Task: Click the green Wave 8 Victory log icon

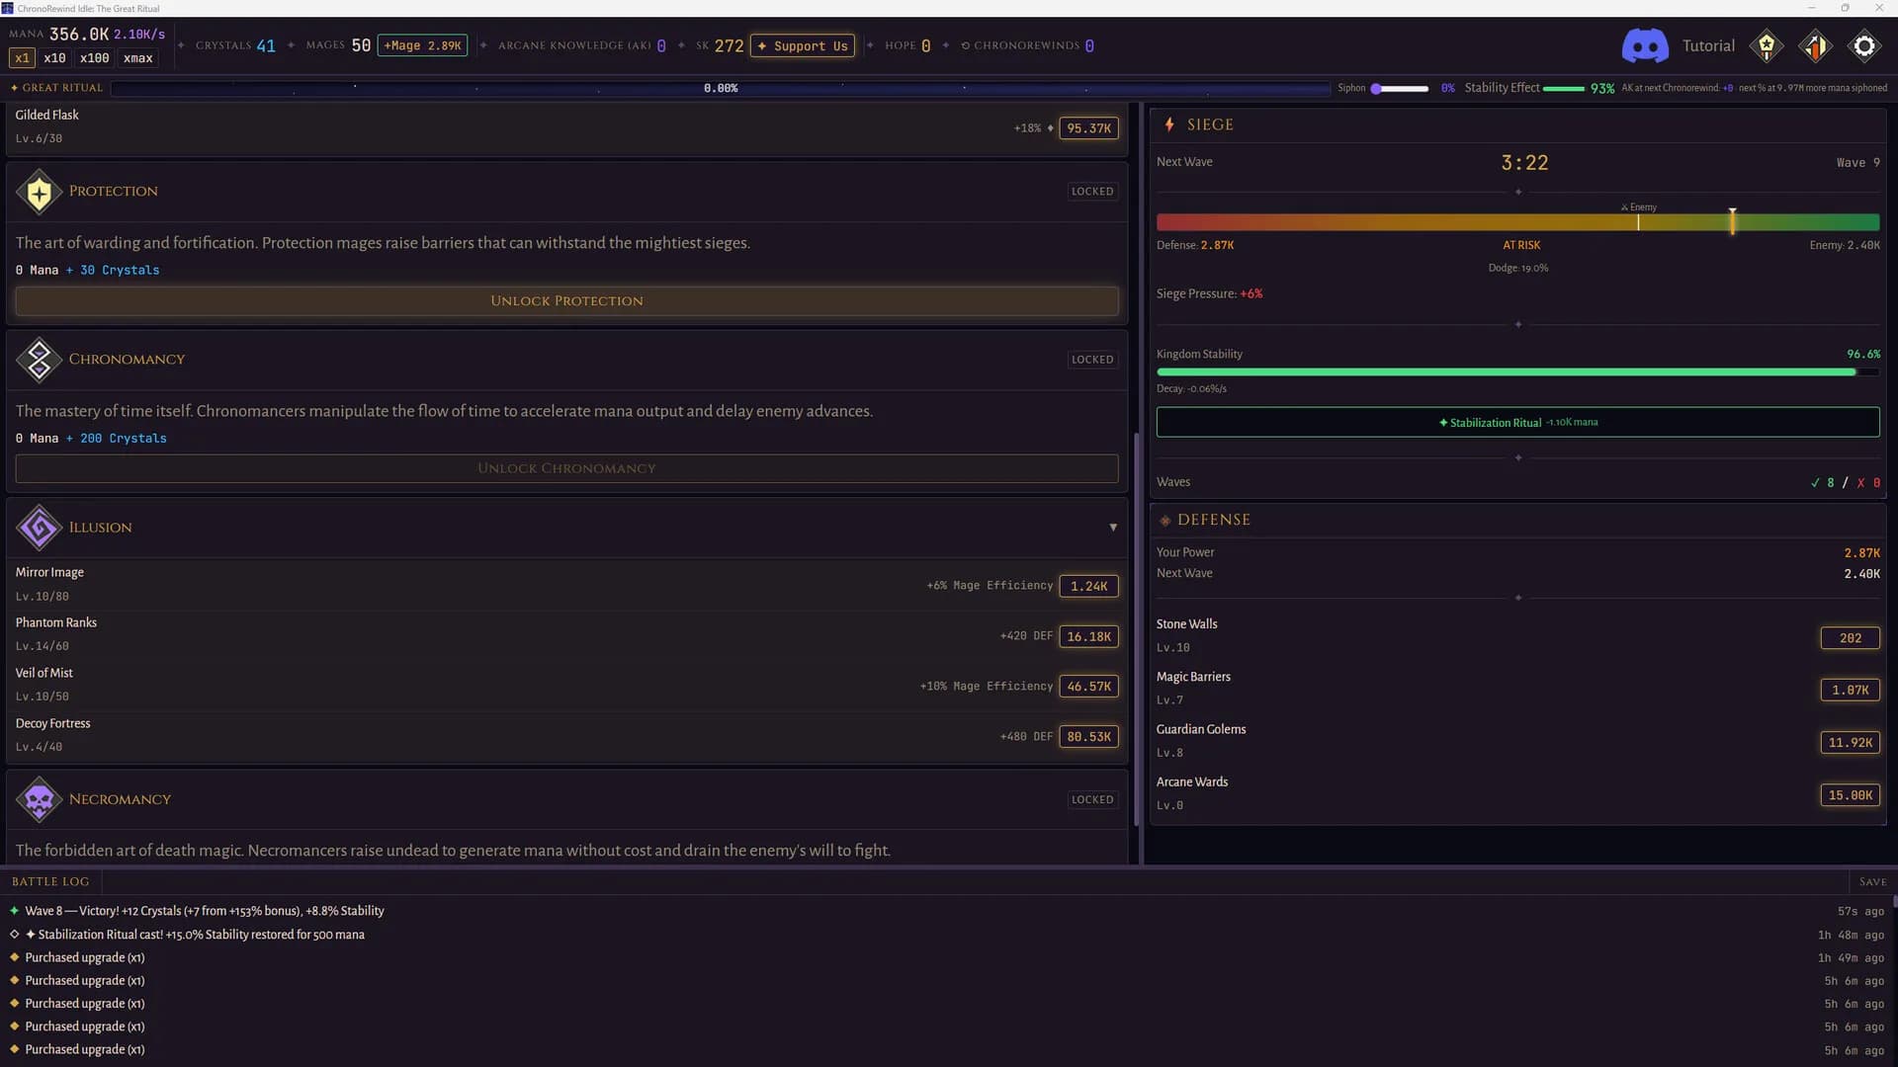Action: click(x=14, y=911)
